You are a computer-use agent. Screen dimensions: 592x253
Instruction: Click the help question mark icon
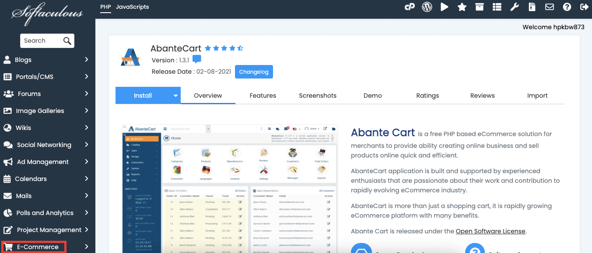coord(567,7)
